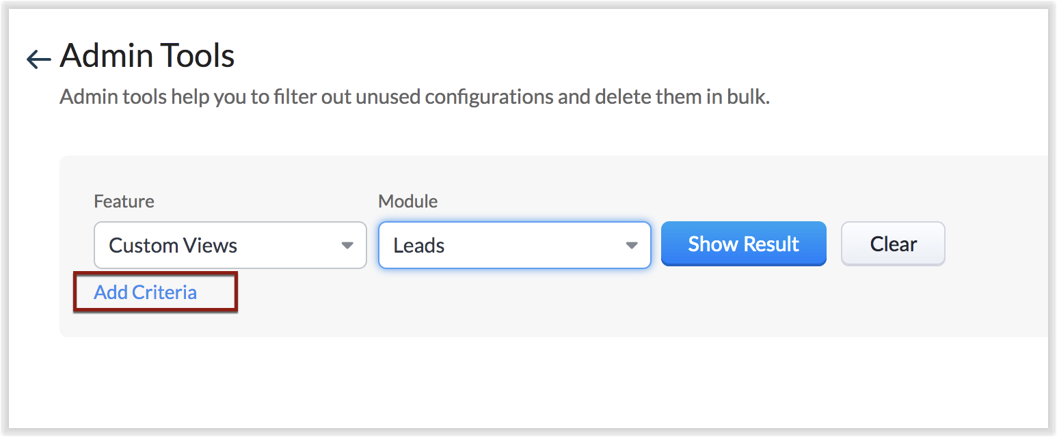Image resolution: width=1057 pixels, height=437 pixels.
Task: Click the Add Criteria link
Action: point(145,292)
